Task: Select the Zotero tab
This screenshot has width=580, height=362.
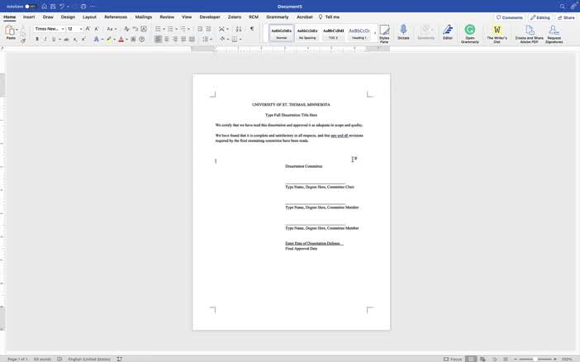Action: click(x=235, y=17)
